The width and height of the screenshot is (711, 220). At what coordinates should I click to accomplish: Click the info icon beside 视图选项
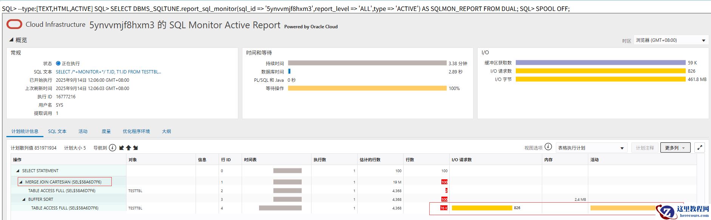[548, 147]
